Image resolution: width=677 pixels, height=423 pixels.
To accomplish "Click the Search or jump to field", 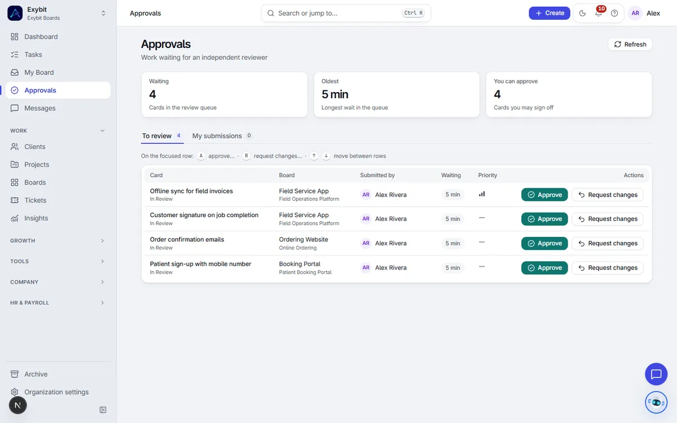I will pyautogui.click(x=346, y=13).
